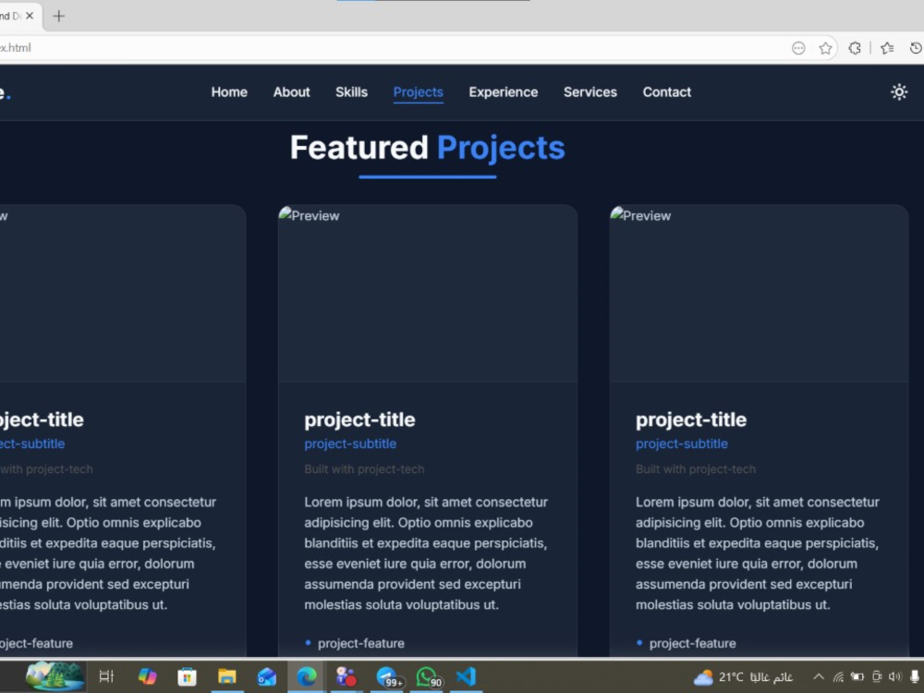
Task: Expand the system tray hidden icons chevron
Action: (819, 676)
